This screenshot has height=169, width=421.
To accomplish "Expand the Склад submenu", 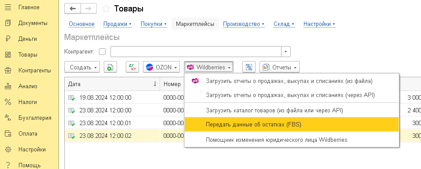I will 284,24.
